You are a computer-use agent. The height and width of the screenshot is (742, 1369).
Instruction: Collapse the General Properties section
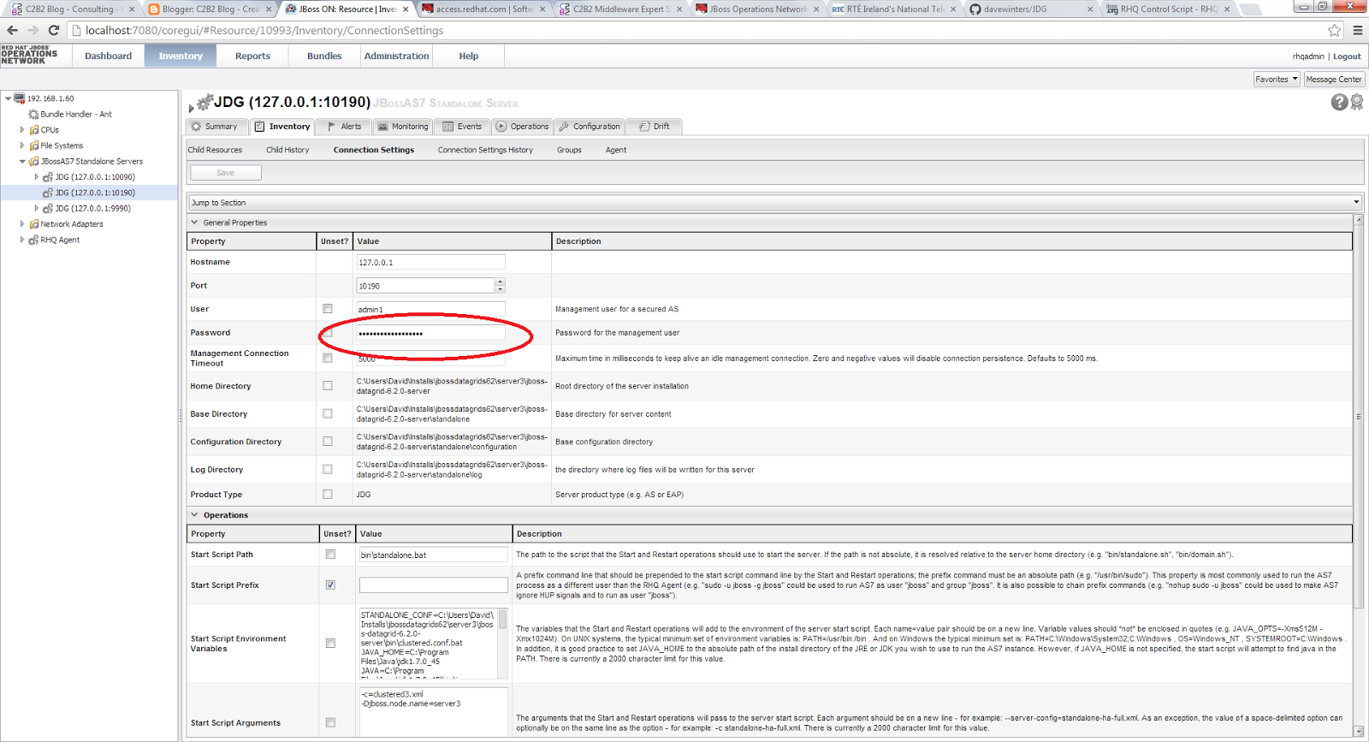pos(194,223)
